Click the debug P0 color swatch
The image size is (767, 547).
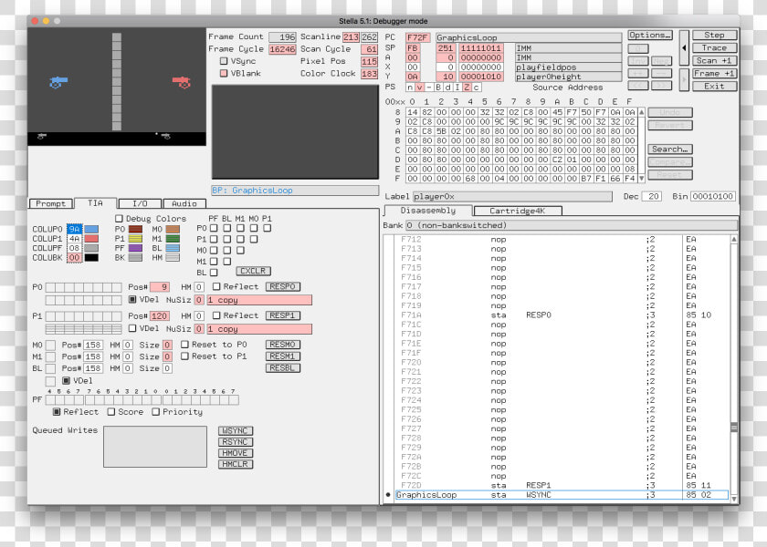(135, 229)
